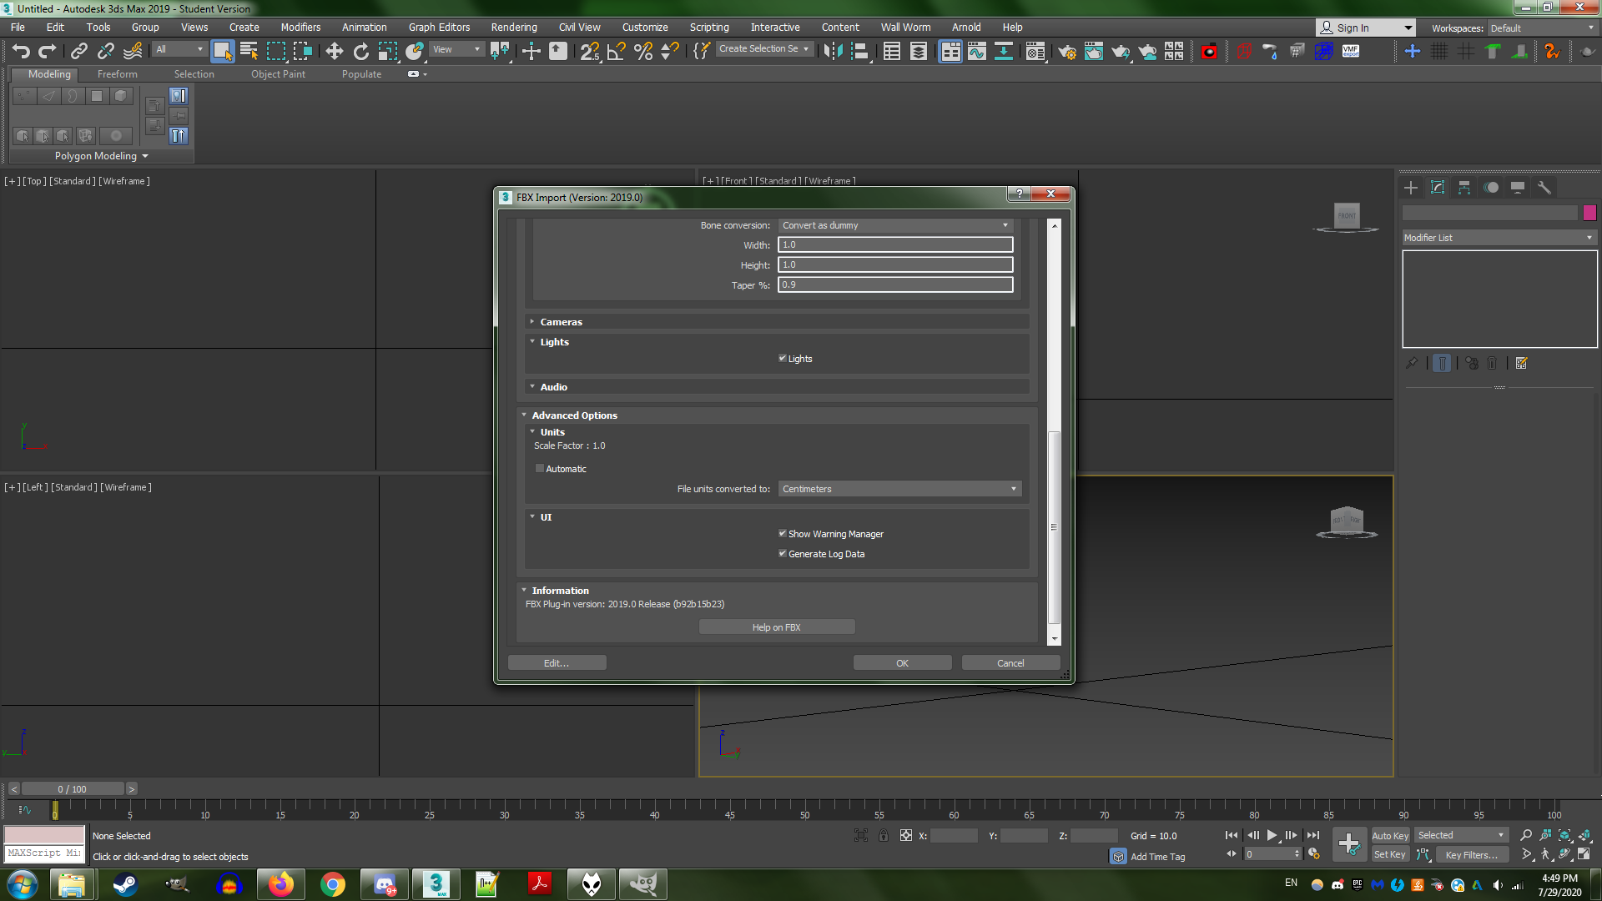Screen dimensions: 1602x901
Task: Activate the Select and Scale tool
Action: tap(387, 51)
